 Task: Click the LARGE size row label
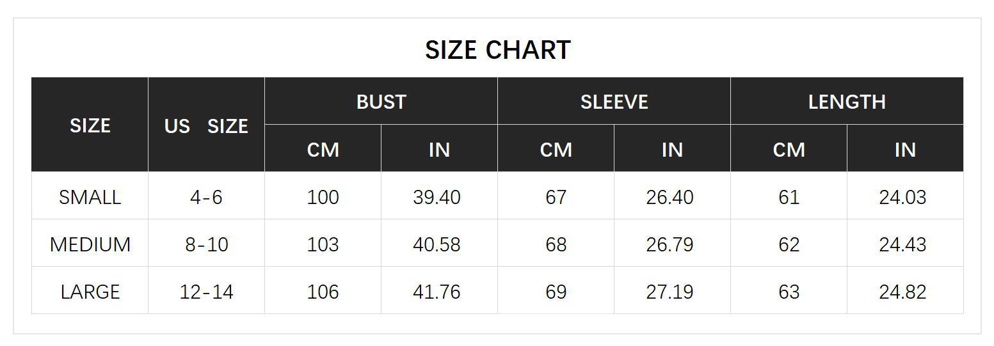pos(90,292)
